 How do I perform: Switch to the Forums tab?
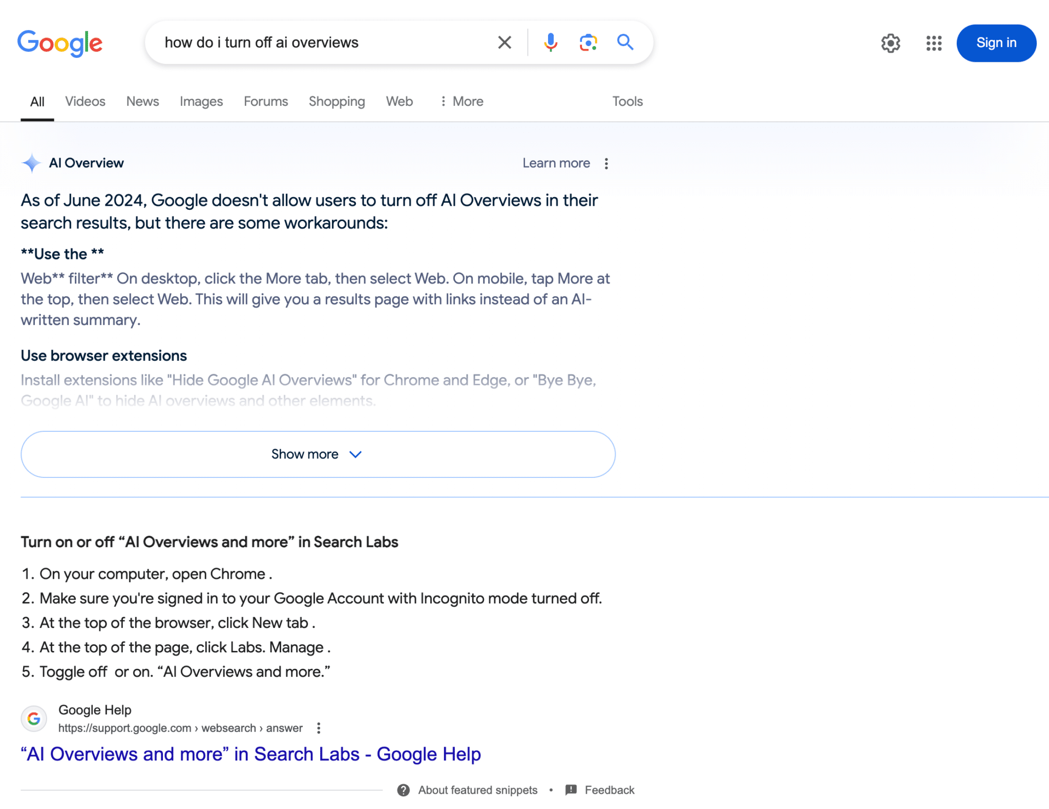[266, 101]
